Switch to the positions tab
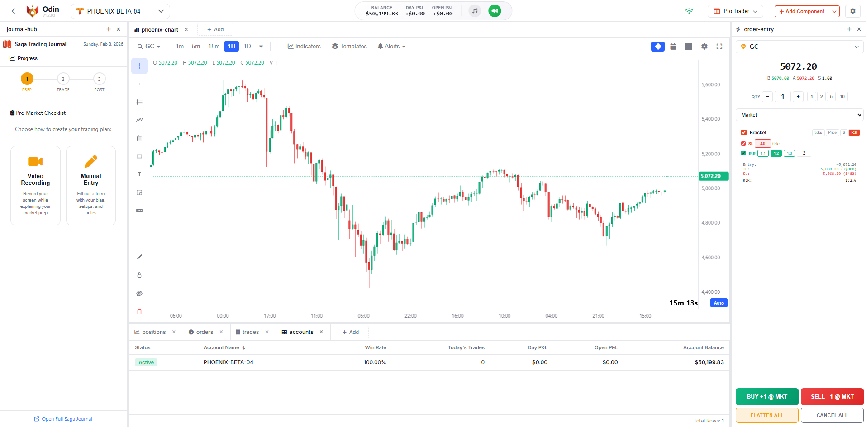The height and width of the screenshot is (427, 866). pyautogui.click(x=153, y=332)
